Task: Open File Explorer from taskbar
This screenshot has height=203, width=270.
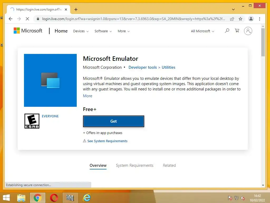Action: tap(21, 198)
